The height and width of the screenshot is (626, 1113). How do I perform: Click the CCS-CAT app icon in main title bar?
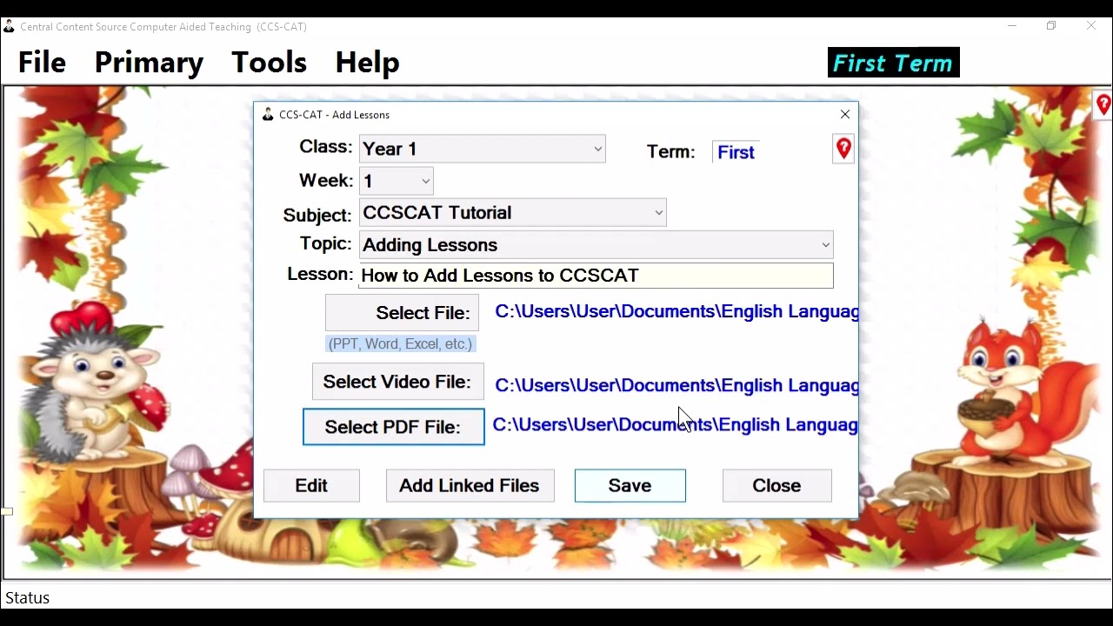coord(9,26)
